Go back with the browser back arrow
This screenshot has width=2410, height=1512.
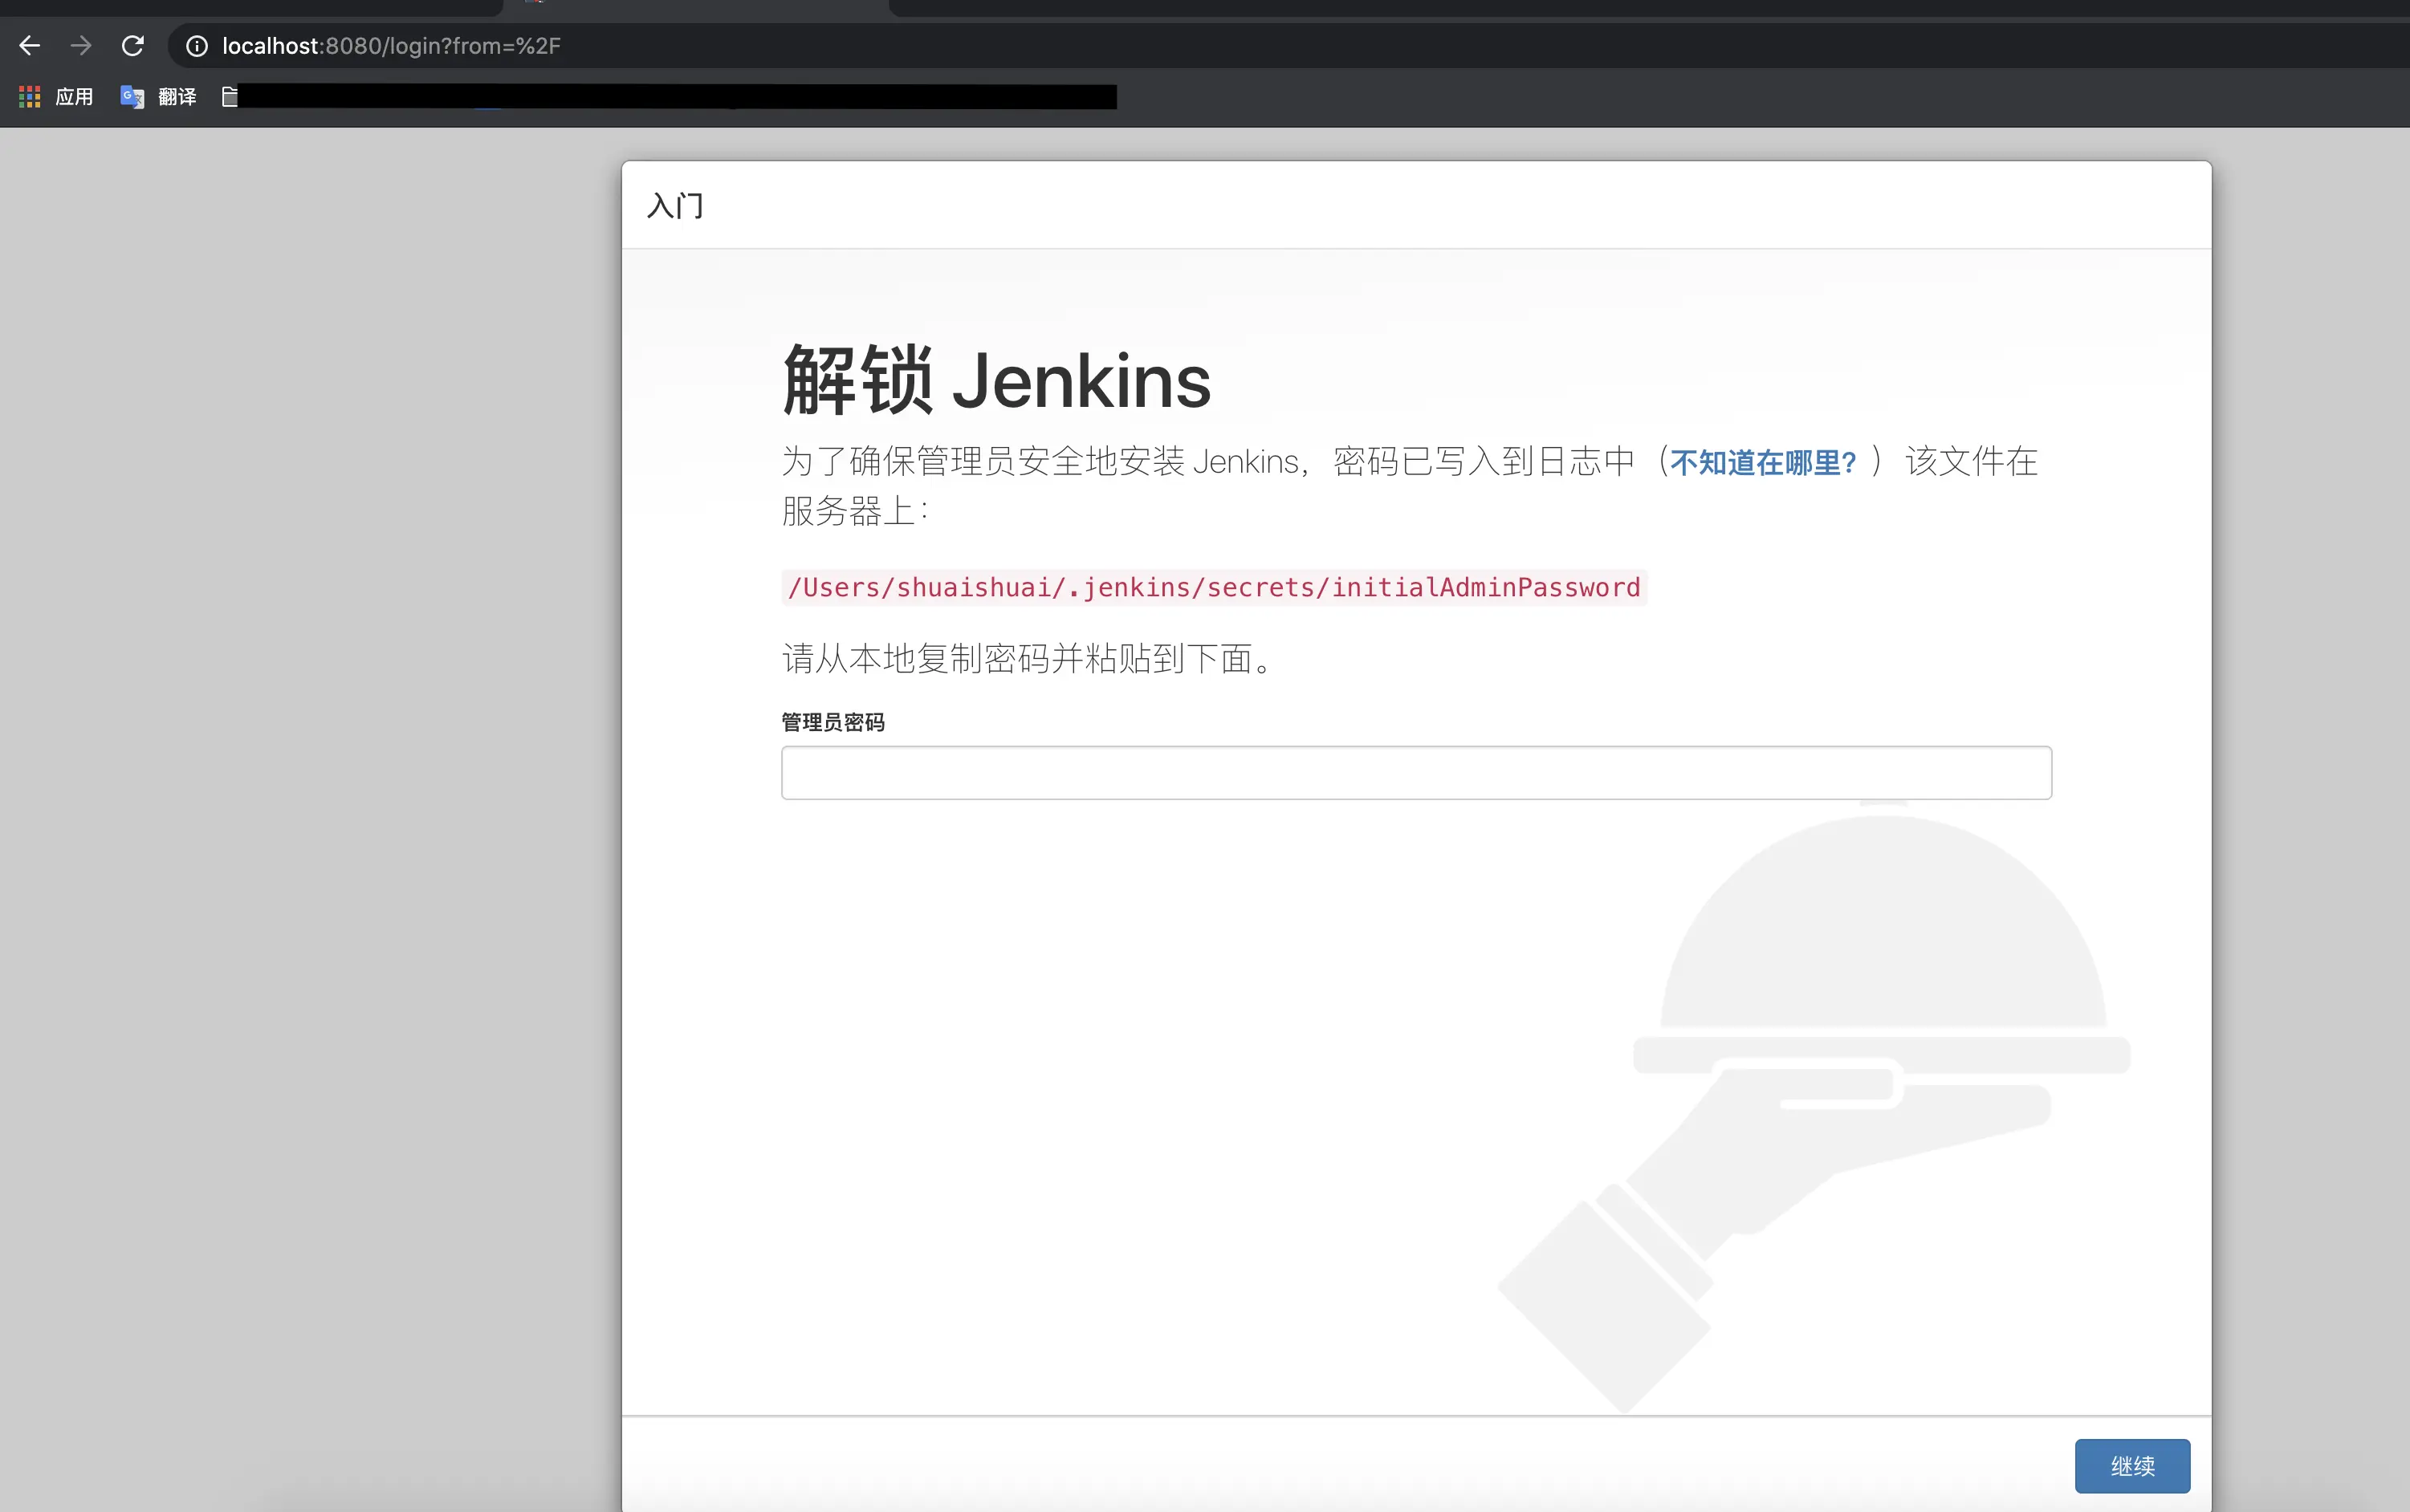(29, 46)
